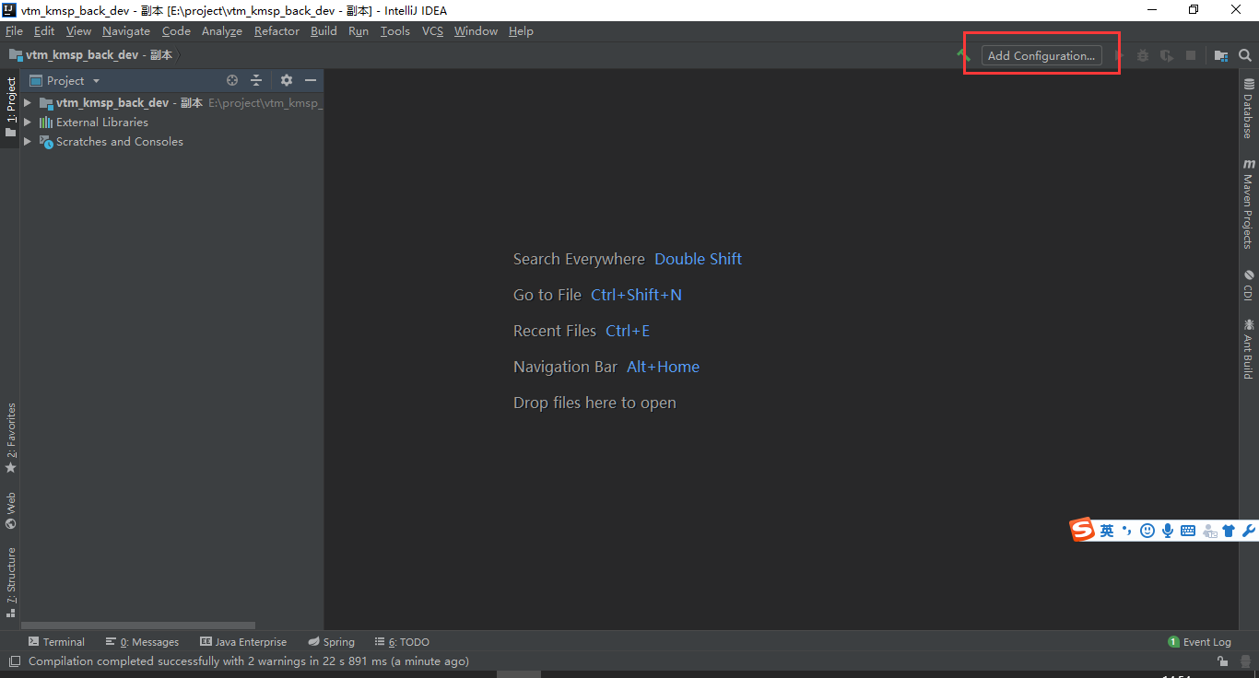The width and height of the screenshot is (1259, 678).
Task: Open the Maven Projects tool window tab
Action: [x=1249, y=204]
